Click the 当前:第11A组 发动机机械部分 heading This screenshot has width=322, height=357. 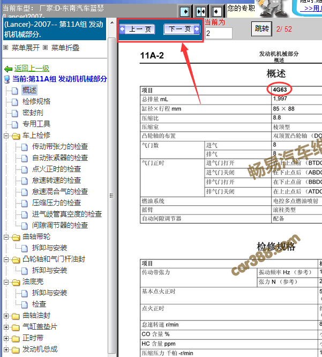59,79
